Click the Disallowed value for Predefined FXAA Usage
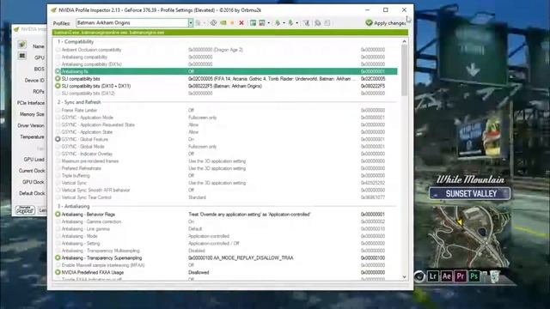Screen dimensions: 550x309 [199, 272]
